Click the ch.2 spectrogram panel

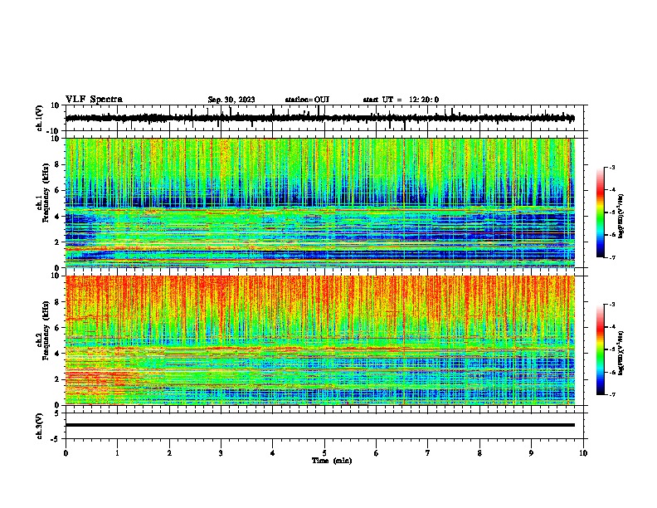click(x=320, y=340)
